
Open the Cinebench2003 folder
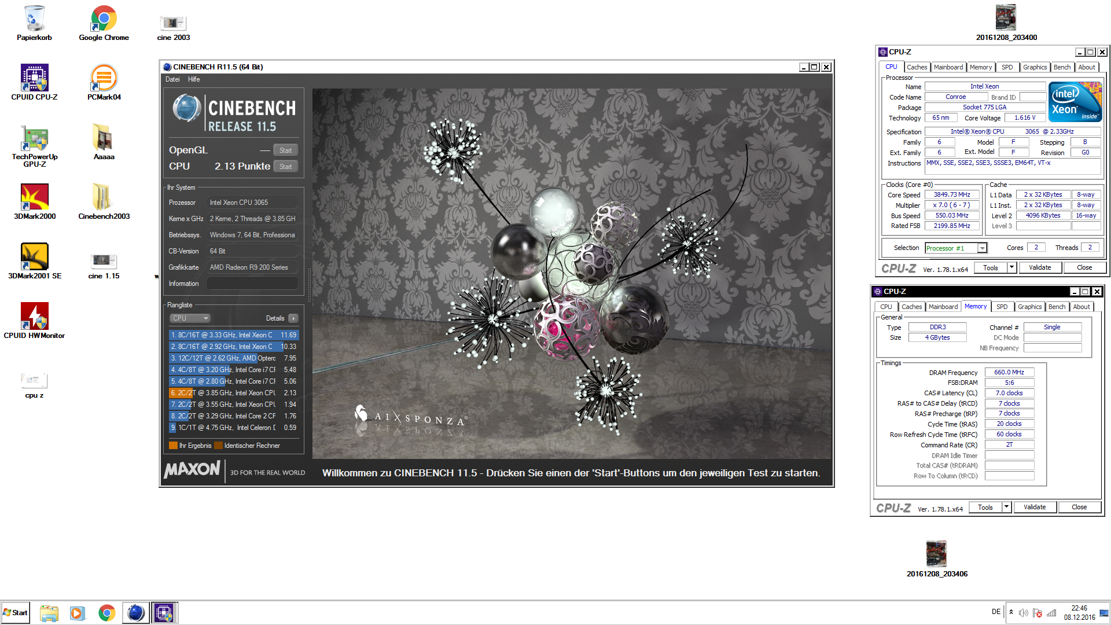coord(104,201)
